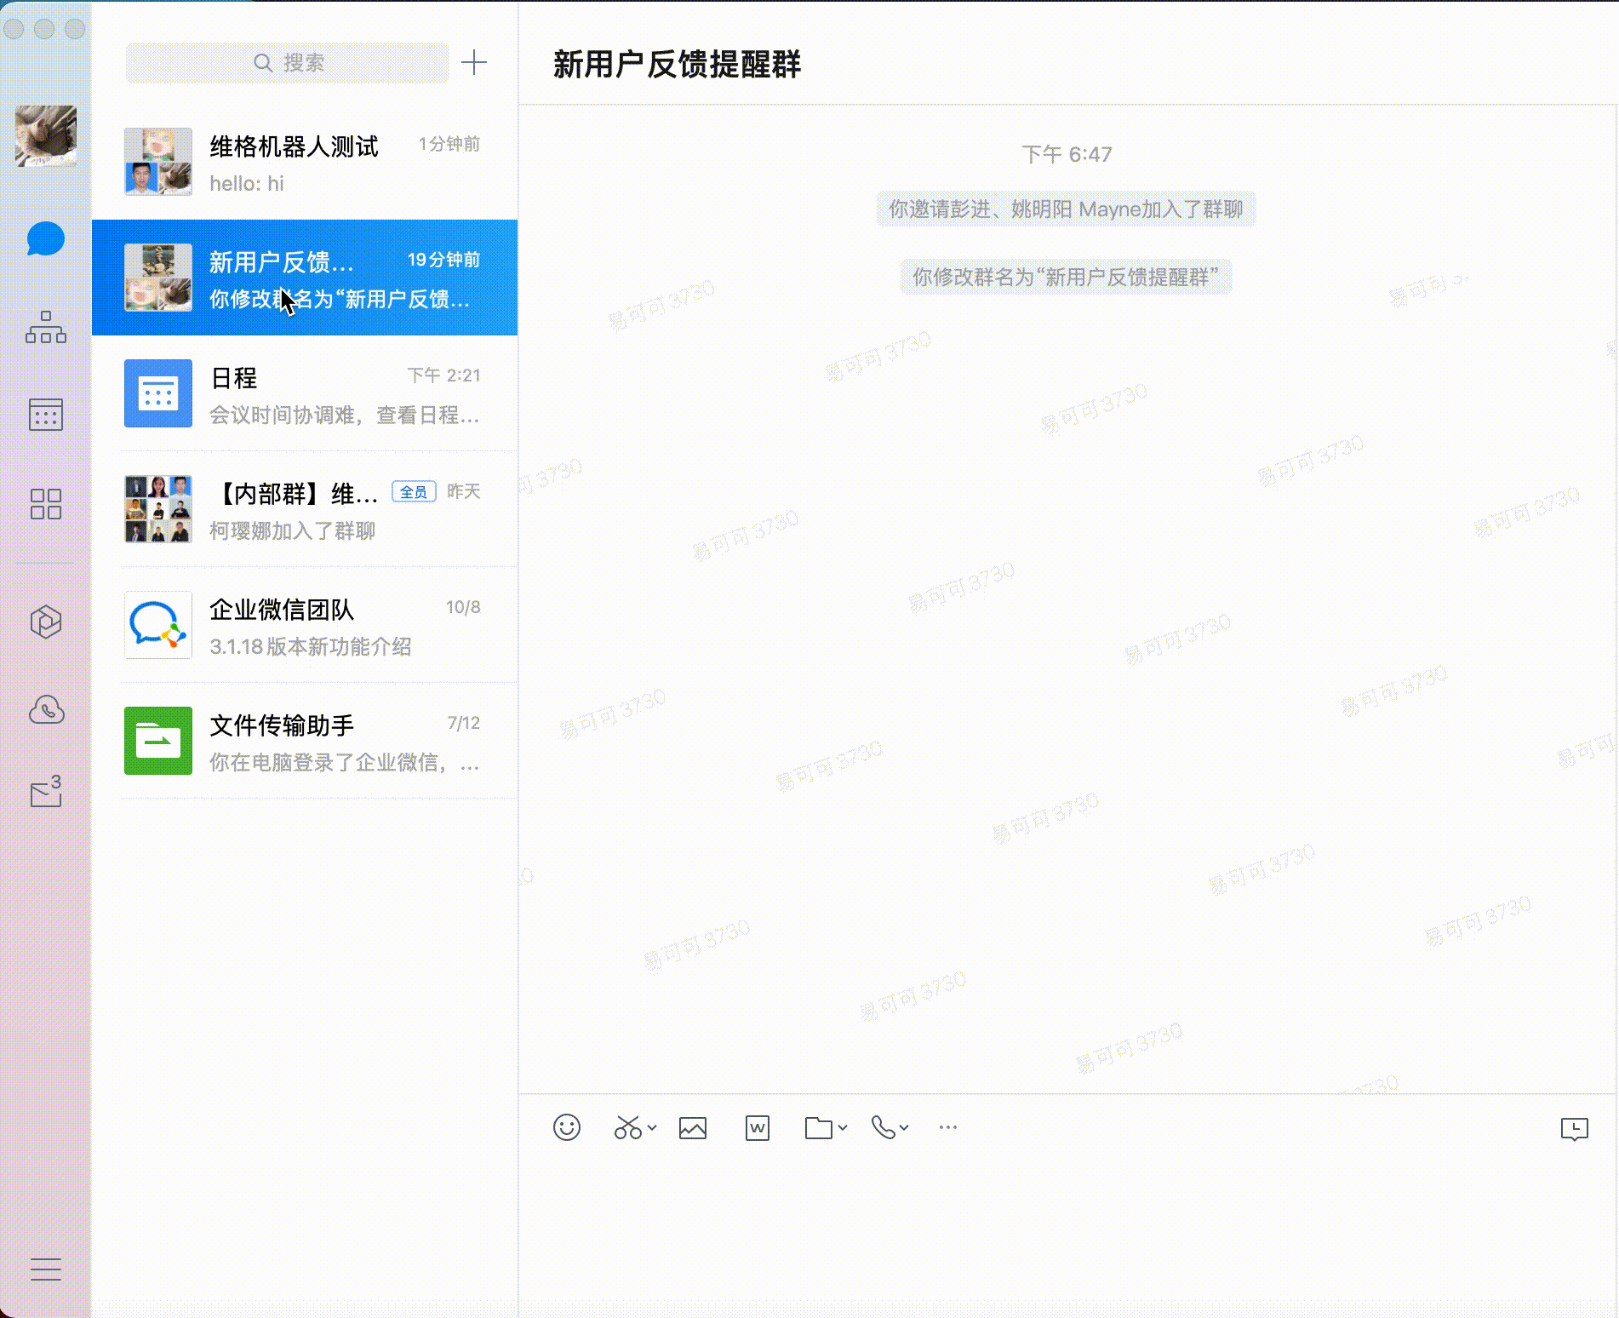Open the 日程 schedule conversation

tap(305, 393)
